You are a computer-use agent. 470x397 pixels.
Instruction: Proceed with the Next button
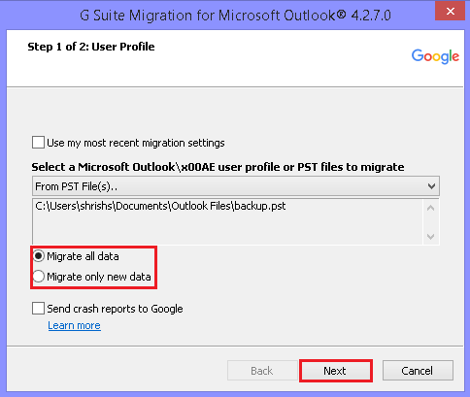pyautogui.click(x=335, y=371)
